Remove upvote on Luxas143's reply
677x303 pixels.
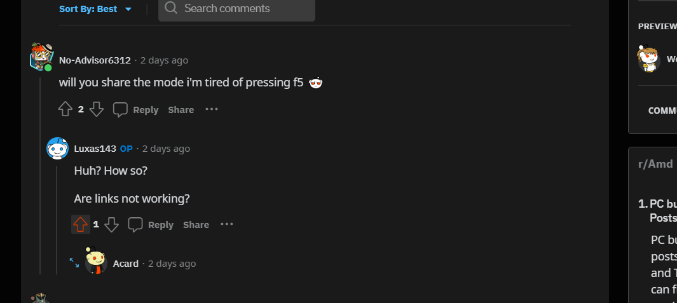(80, 224)
